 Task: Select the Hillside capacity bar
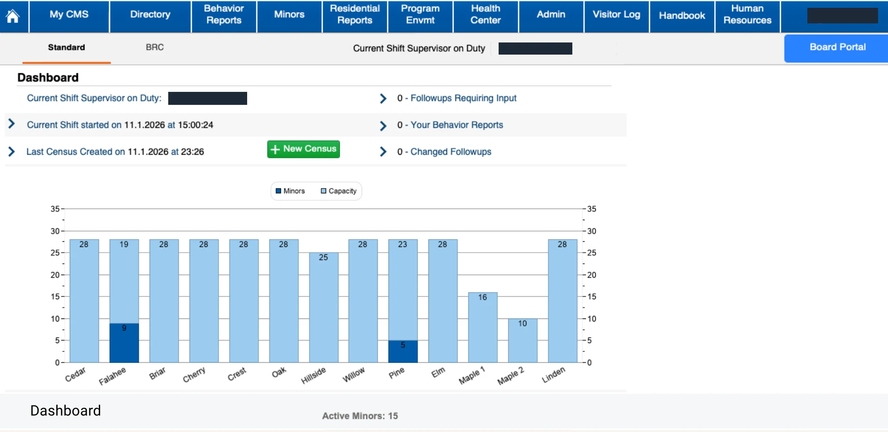[323, 308]
